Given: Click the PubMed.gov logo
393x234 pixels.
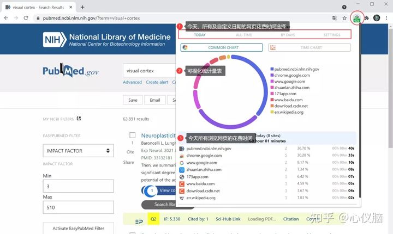Looking at the screenshot, I should point(70,71).
